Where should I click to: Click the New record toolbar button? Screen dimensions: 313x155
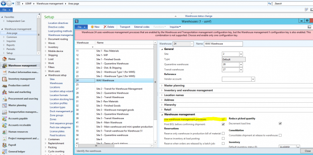coord(95,27)
